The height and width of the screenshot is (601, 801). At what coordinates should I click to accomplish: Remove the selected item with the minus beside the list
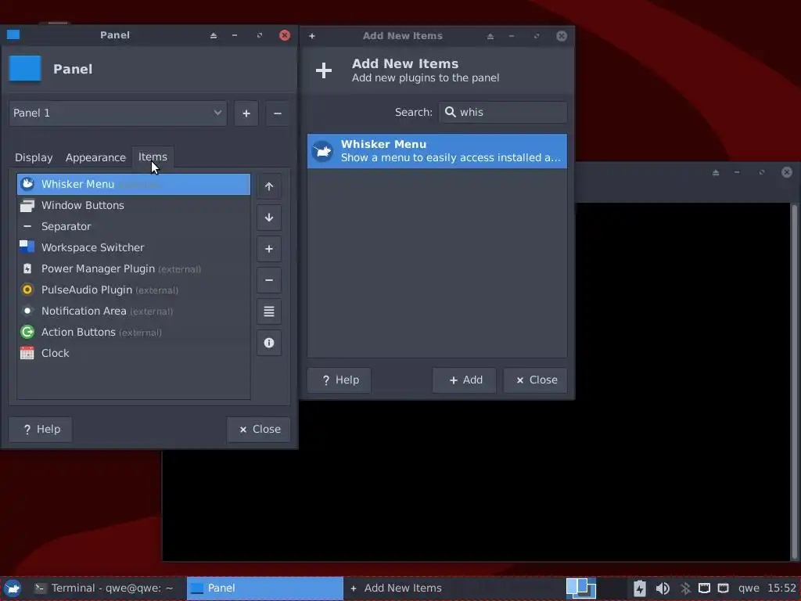pos(269,280)
